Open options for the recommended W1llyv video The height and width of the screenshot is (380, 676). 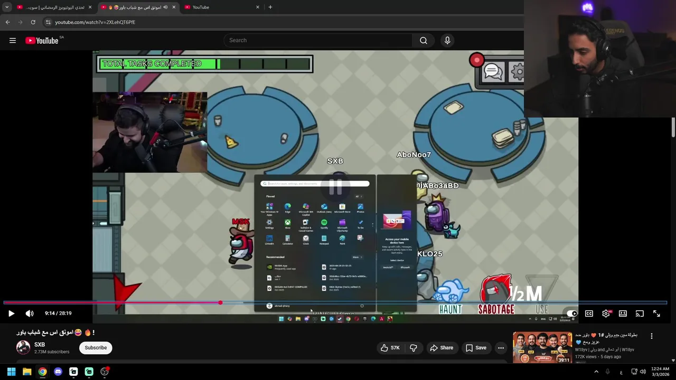(x=652, y=336)
